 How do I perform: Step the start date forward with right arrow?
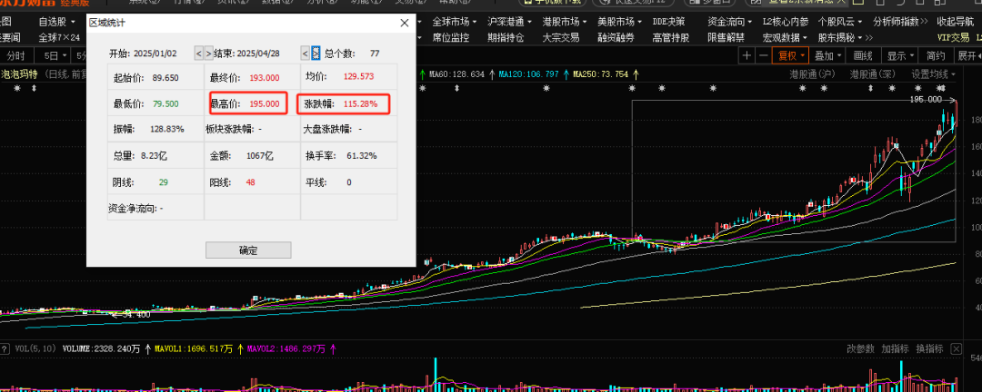(208, 54)
